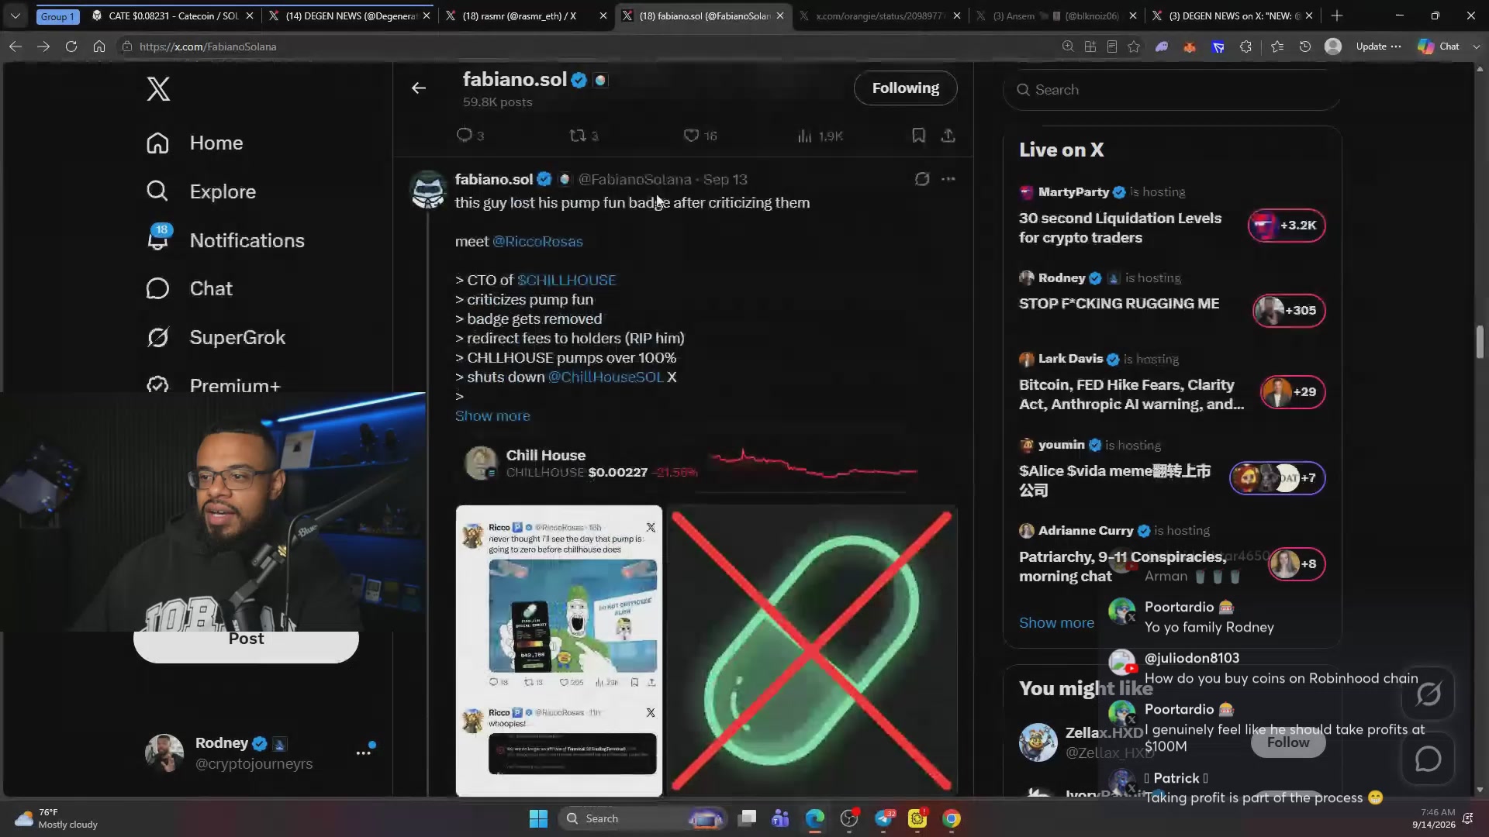The image size is (1489, 837).
Task: Open Windows Start menu
Action: pos(538,818)
